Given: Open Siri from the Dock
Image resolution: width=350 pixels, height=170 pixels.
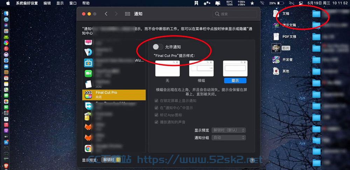Looking at the screenshot, I should (x=6, y=25).
